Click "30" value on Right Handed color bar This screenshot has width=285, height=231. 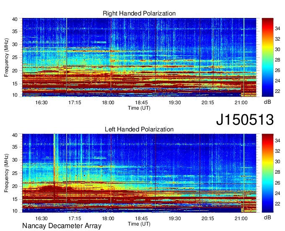277,49
